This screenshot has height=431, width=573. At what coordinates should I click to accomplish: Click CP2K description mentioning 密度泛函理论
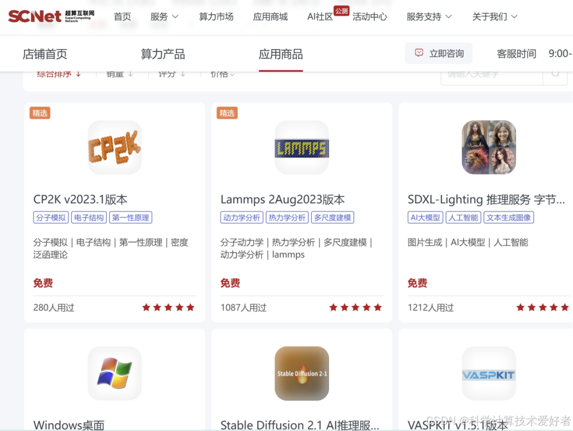[111, 248]
